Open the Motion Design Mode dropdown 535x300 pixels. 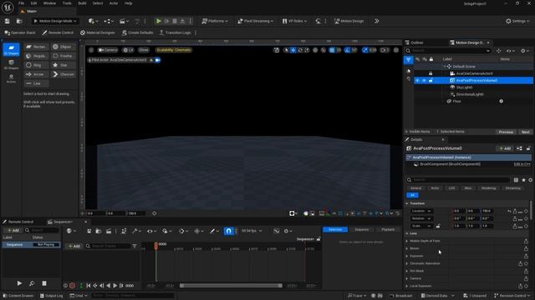pos(55,21)
